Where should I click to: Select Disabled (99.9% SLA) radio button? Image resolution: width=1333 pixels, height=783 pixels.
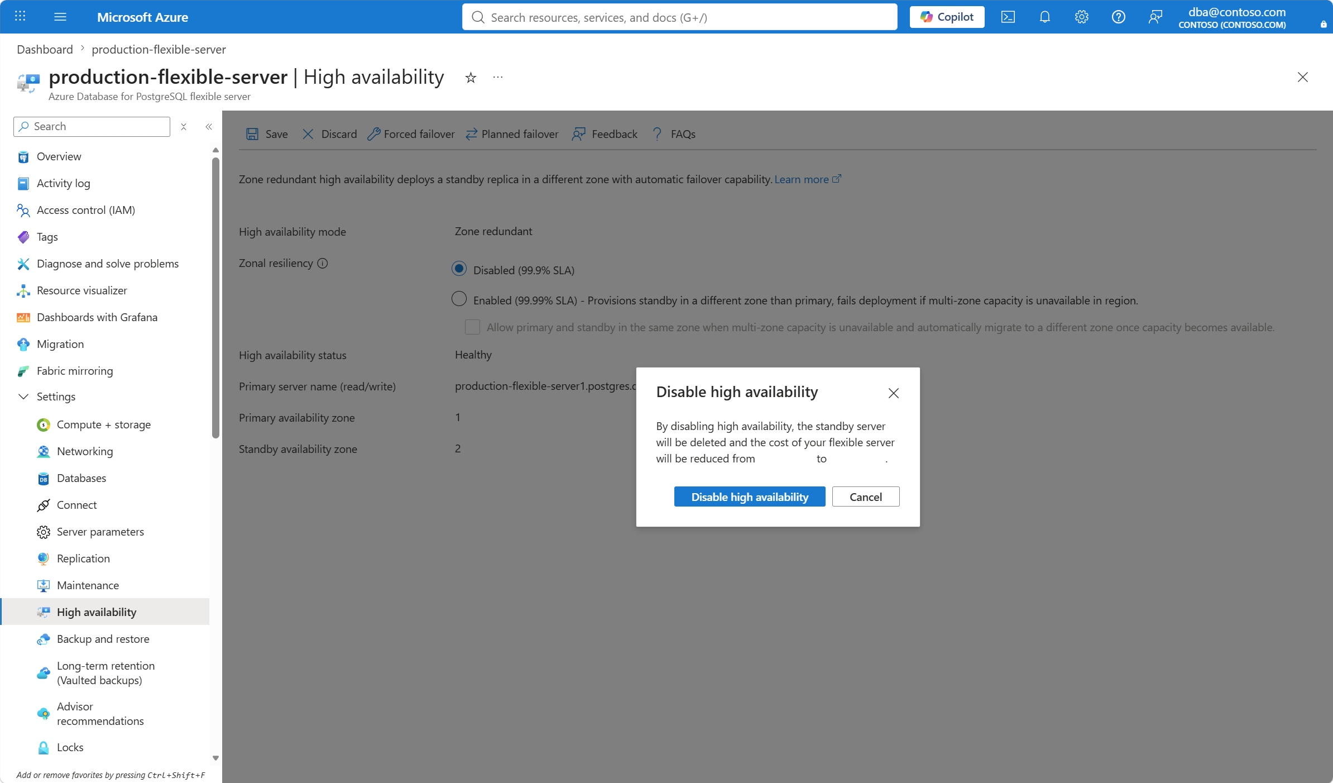459,269
